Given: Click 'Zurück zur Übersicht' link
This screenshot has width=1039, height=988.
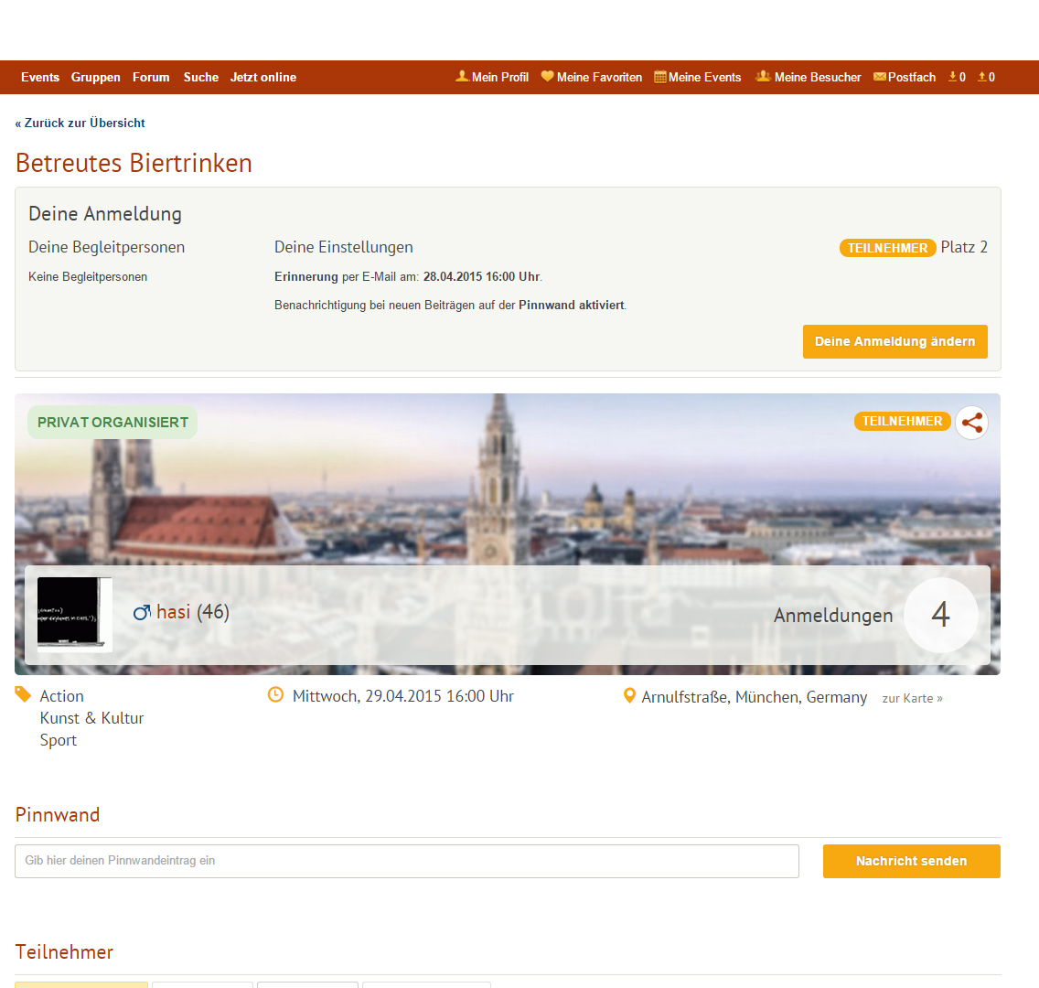Looking at the screenshot, I should (x=80, y=123).
